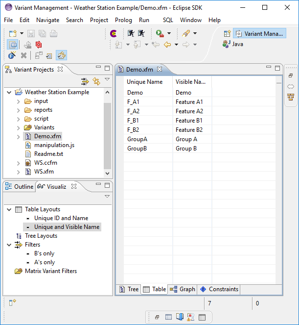The width and height of the screenshot is (299, 325).
Task: Switch to the Graph editor tab
Action: [x=183, y=289]
